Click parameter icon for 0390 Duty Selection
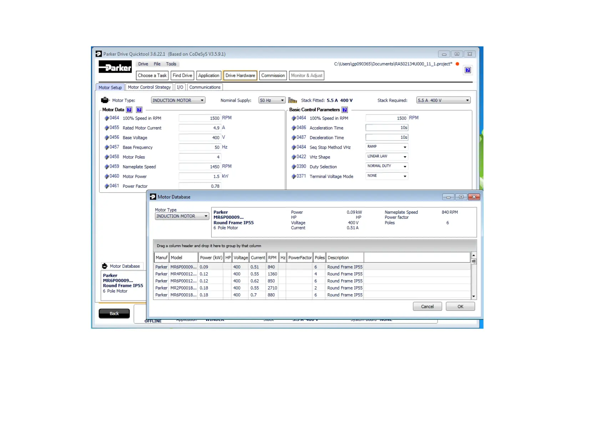The image size is (601, 425). click(x=293, y=167)
